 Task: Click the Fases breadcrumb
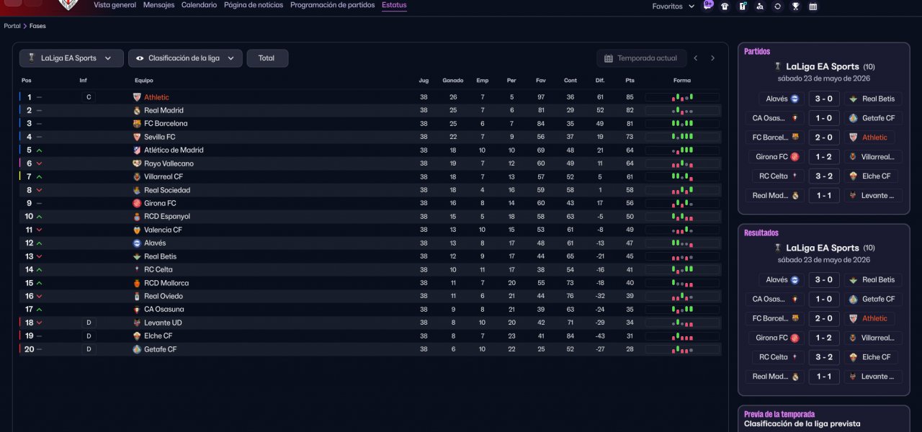click(x=37, y=26)
